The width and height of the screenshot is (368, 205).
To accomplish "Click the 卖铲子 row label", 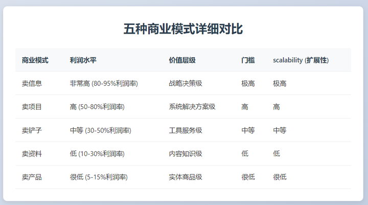I will point(32,130).
